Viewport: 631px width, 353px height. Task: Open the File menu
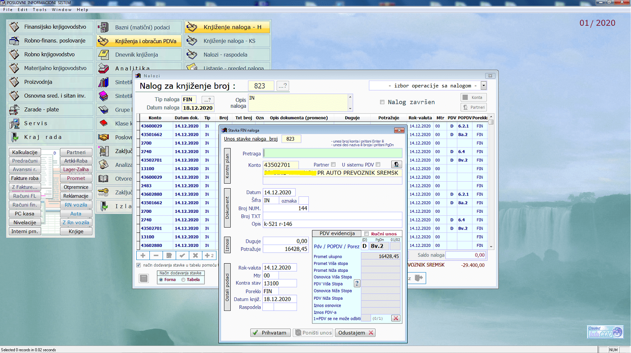8,9
